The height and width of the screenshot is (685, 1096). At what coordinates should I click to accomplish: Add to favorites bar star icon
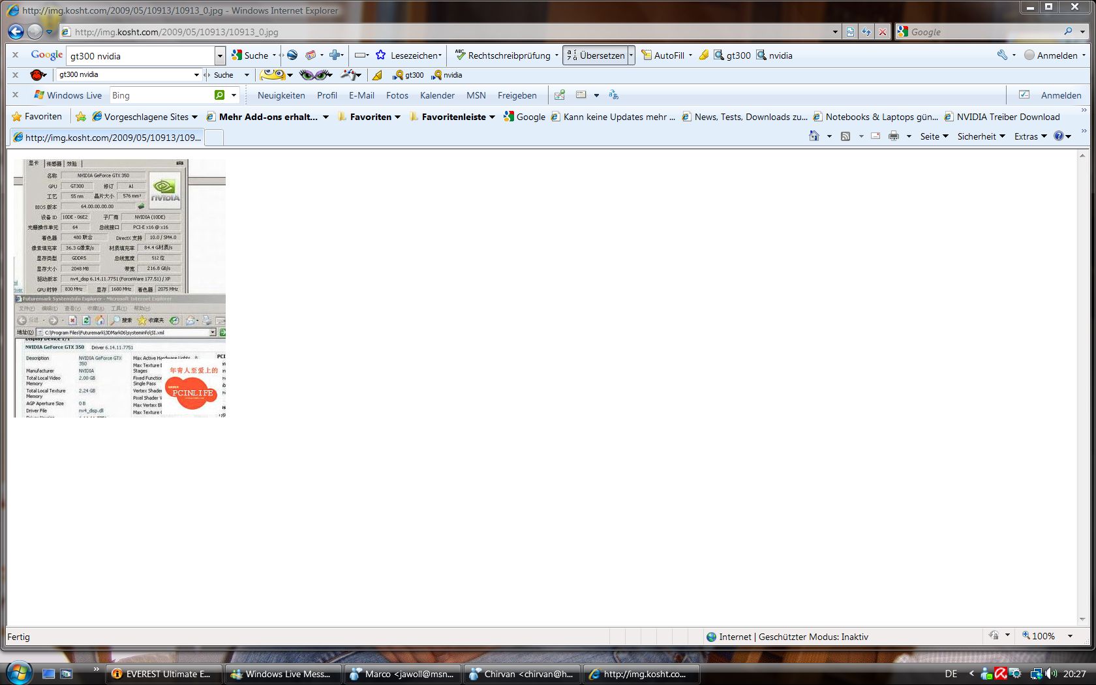coord(81,117)
